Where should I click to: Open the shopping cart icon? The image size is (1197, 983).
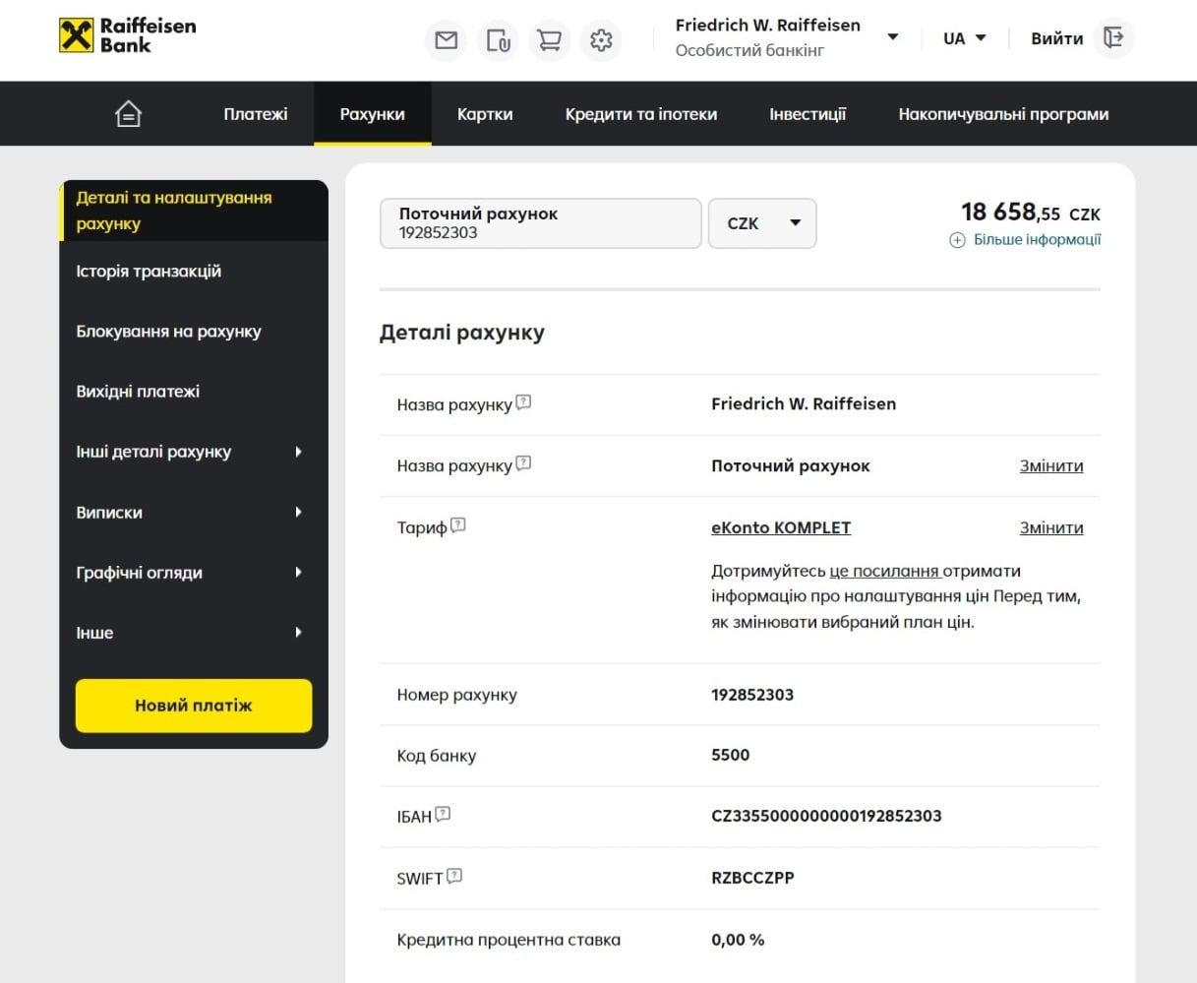tap(550, 40)
